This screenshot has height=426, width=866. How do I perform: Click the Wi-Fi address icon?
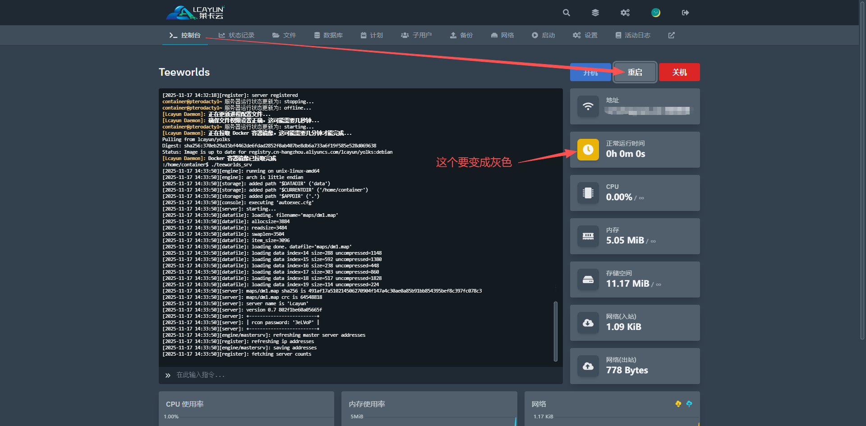(x=588, y=106)
